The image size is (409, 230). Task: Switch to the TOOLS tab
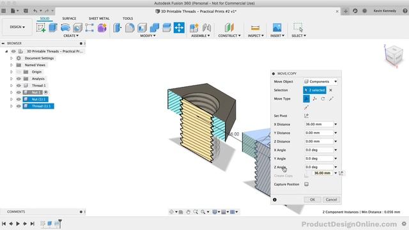(128, 19)
